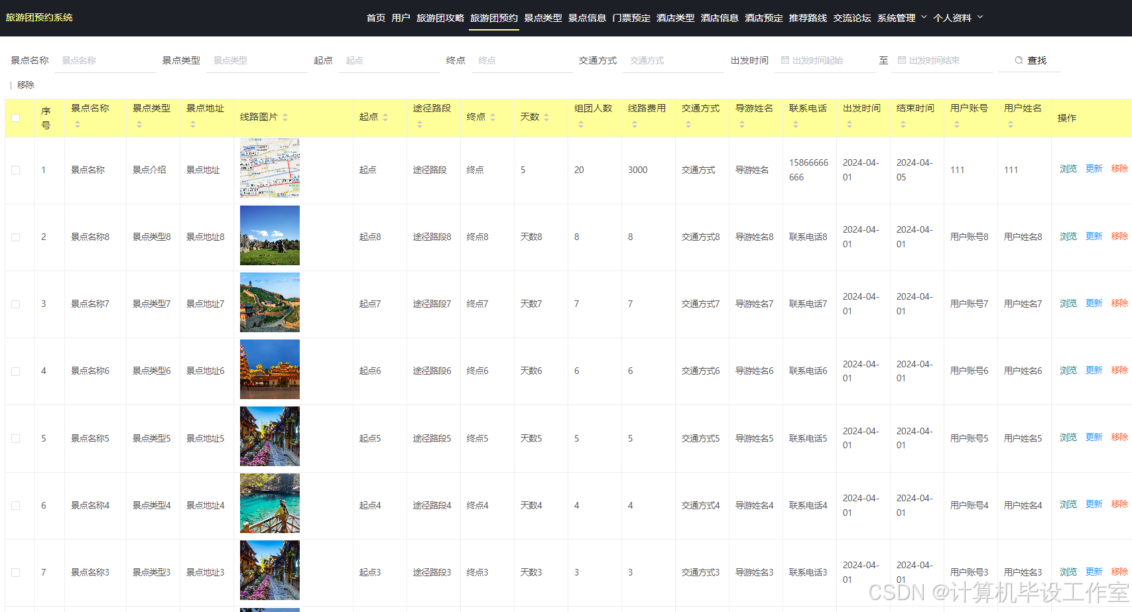This screenshot has height=612, width=1132.
Task: Sort by 天数 column arrows
Action: pos(546,117)
